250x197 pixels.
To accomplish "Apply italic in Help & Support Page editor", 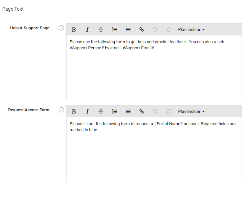I will click(87, 30).
